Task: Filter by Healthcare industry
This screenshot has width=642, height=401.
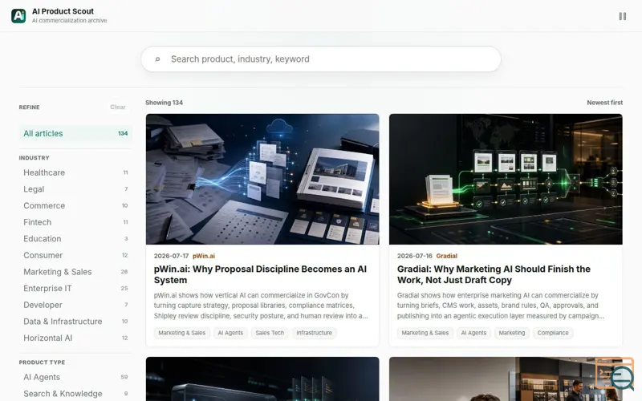Action: click(x=75, y=172)
